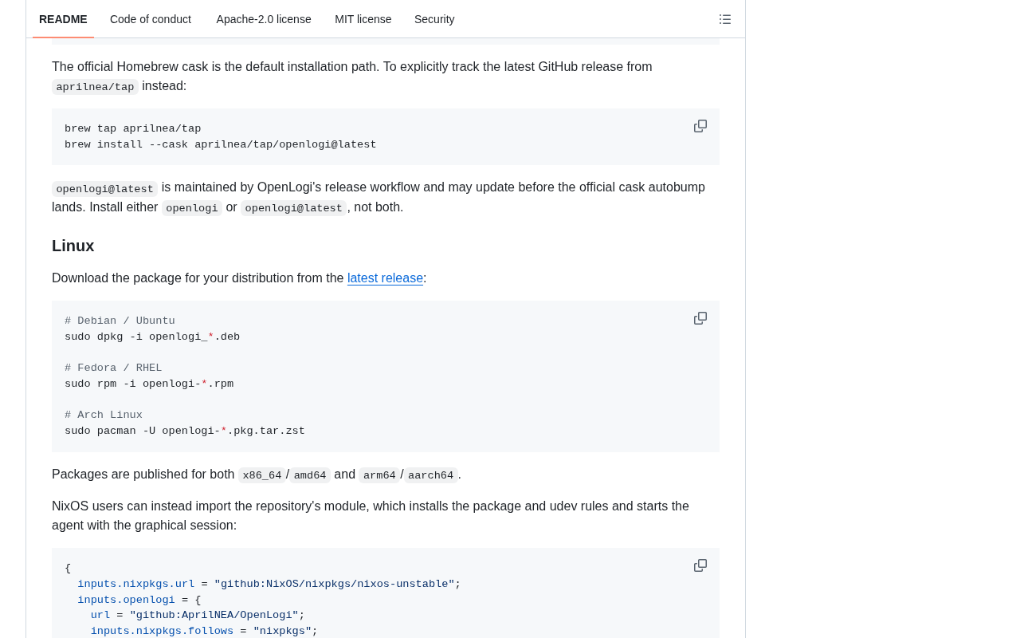
Task: Switch to Code of conduct tab
Action: click(151, 19)
